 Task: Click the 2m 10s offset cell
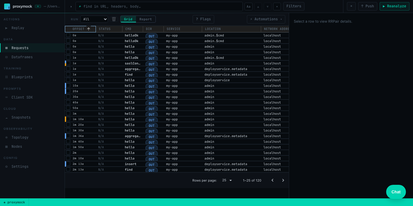click(78, 158)
